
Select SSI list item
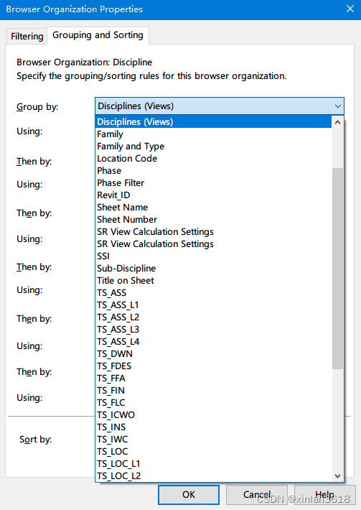pos(213,256)
